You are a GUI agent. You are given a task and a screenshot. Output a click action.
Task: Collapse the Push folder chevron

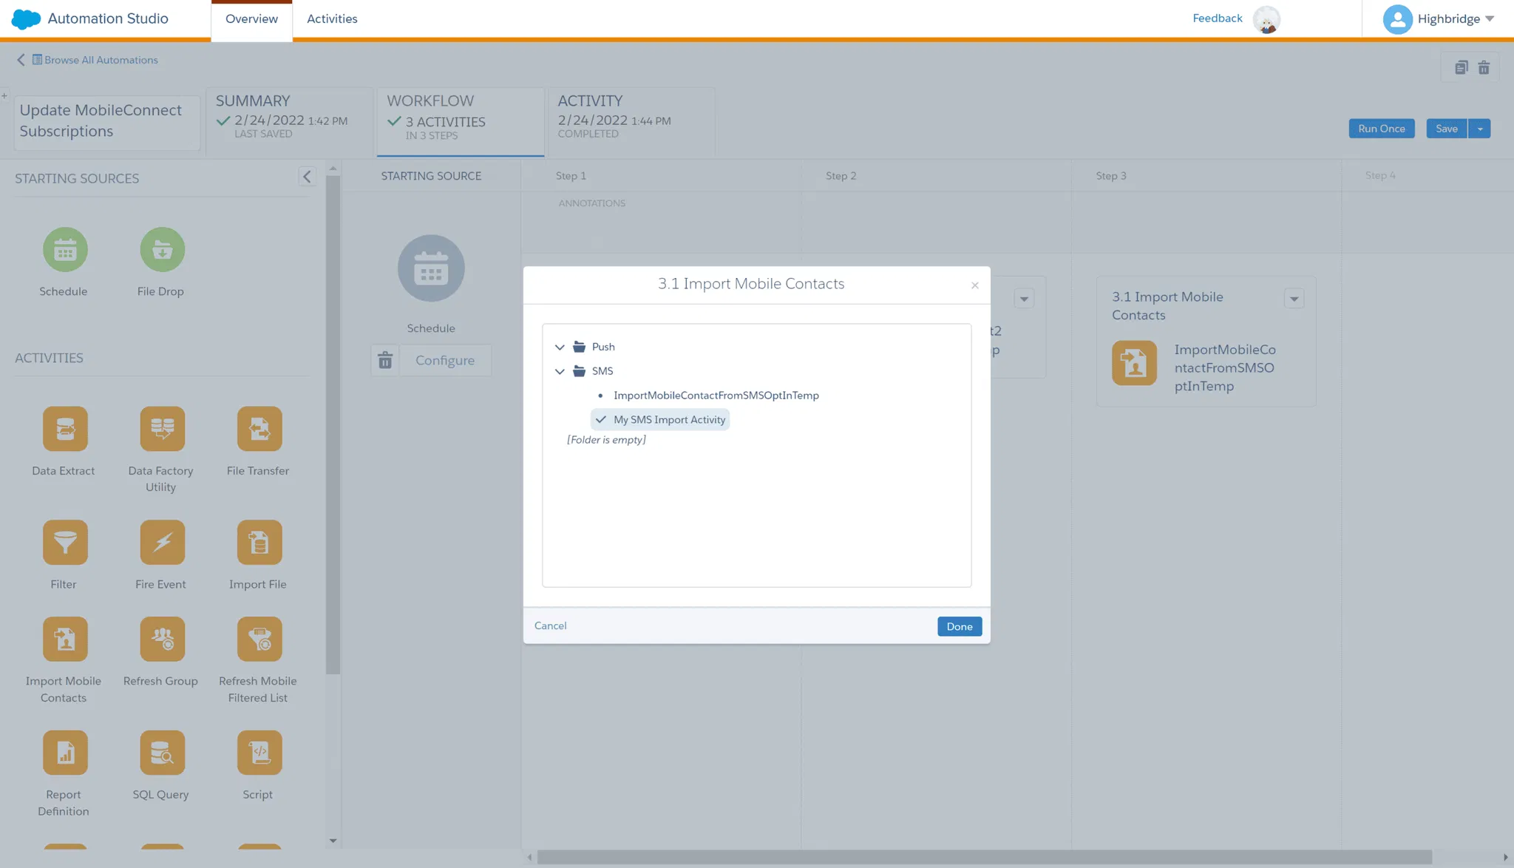point(560,347)
